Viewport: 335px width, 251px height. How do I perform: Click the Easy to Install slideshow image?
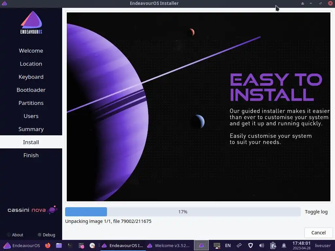tap(199, 107)
